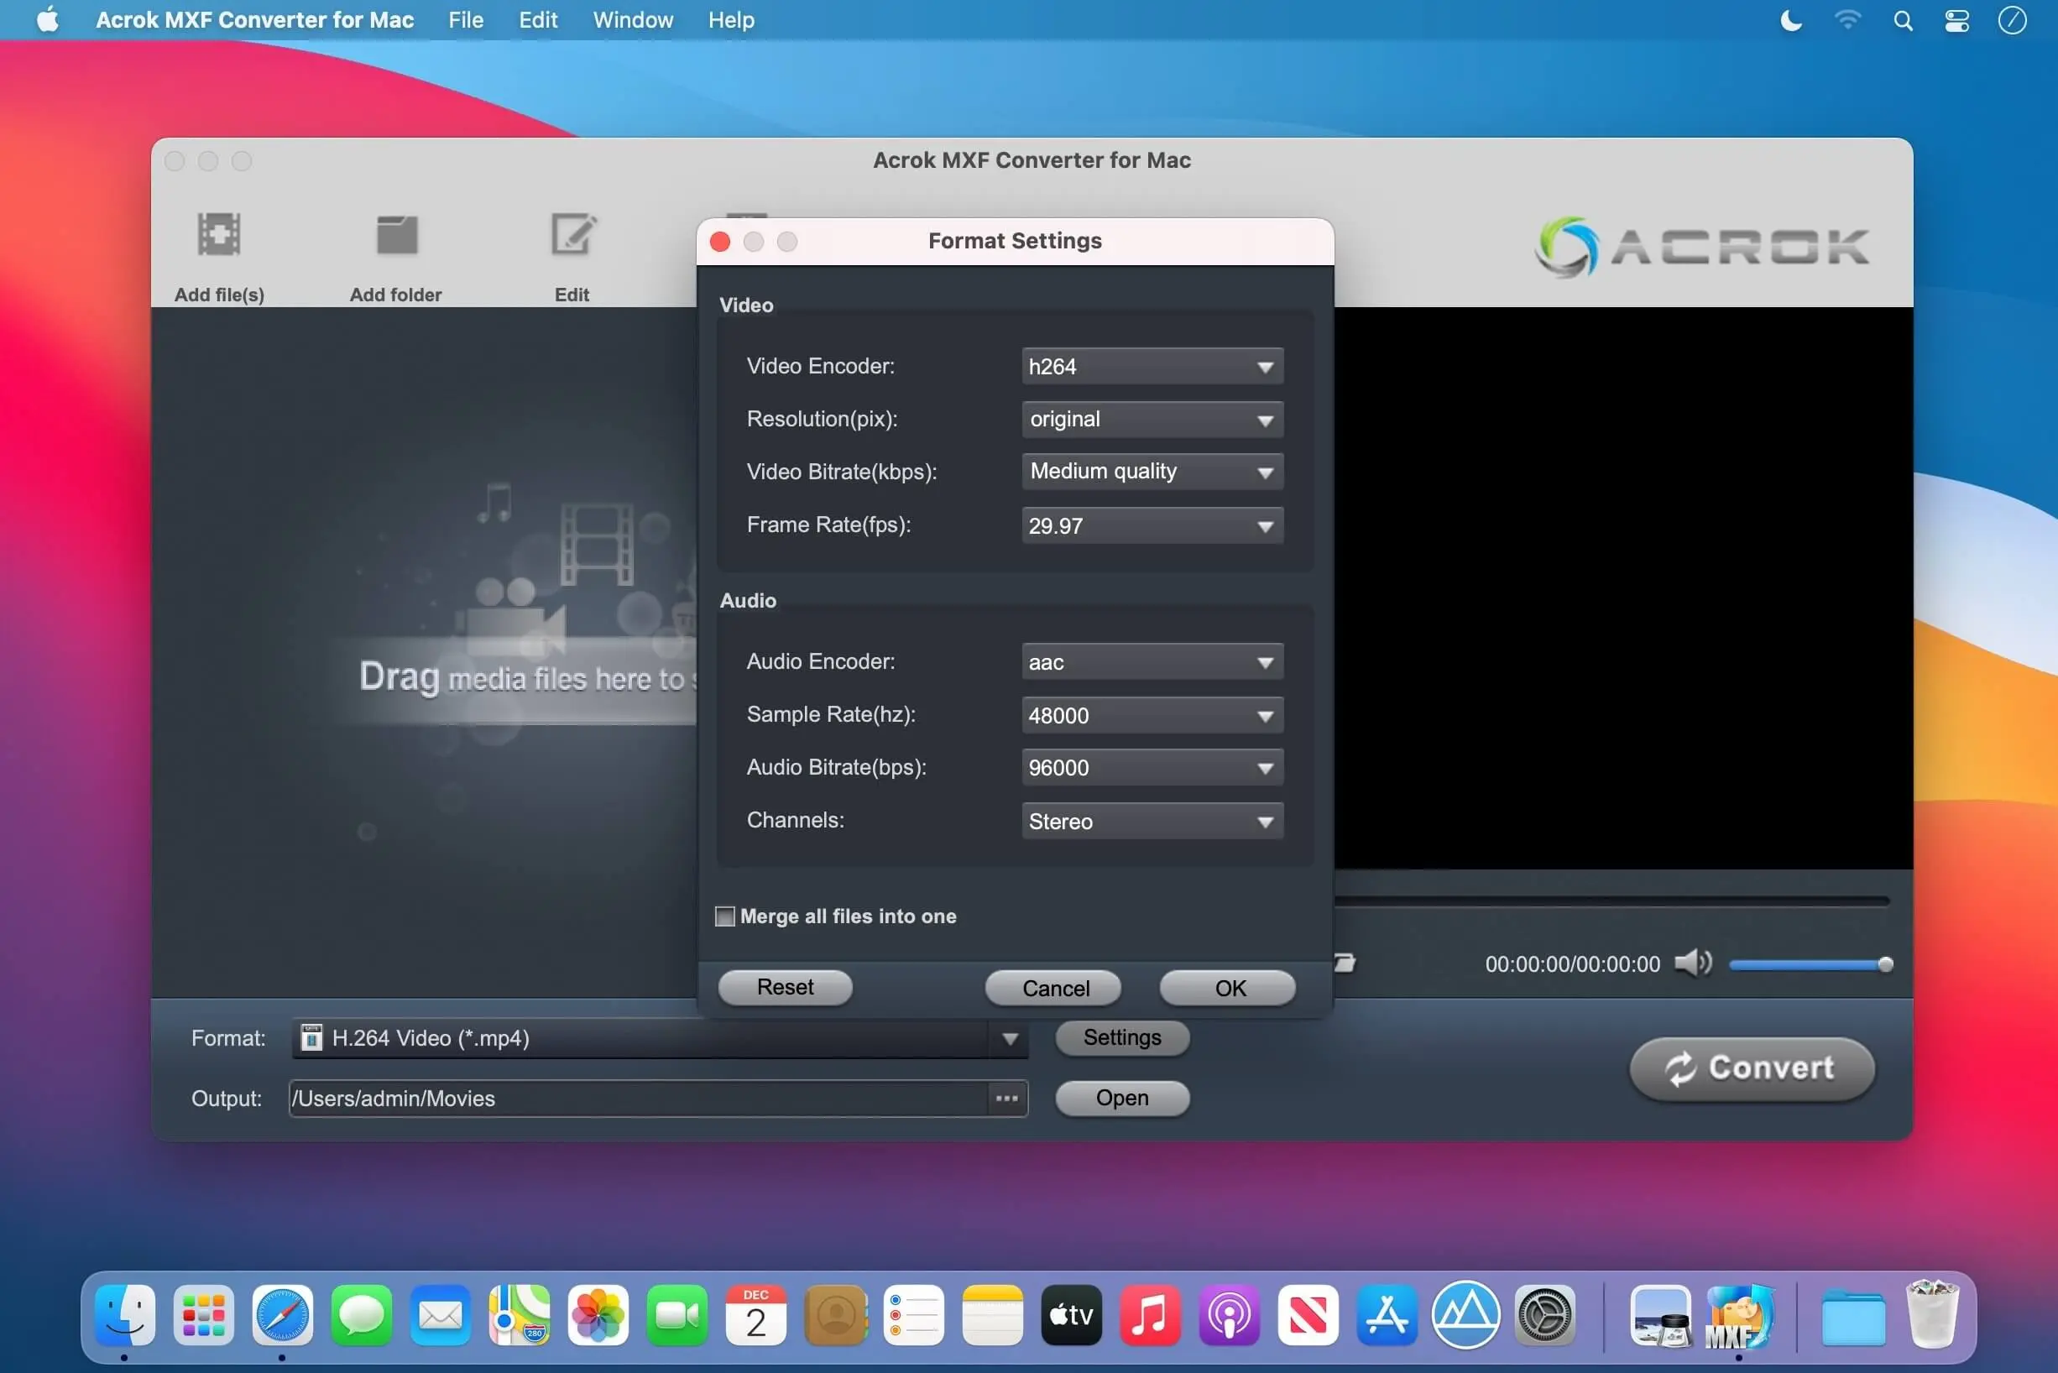Open the Format H.264 Video dropdown
Image resolution: width=2058 pixels, height=1373 pixels.
coord(659,1038)
